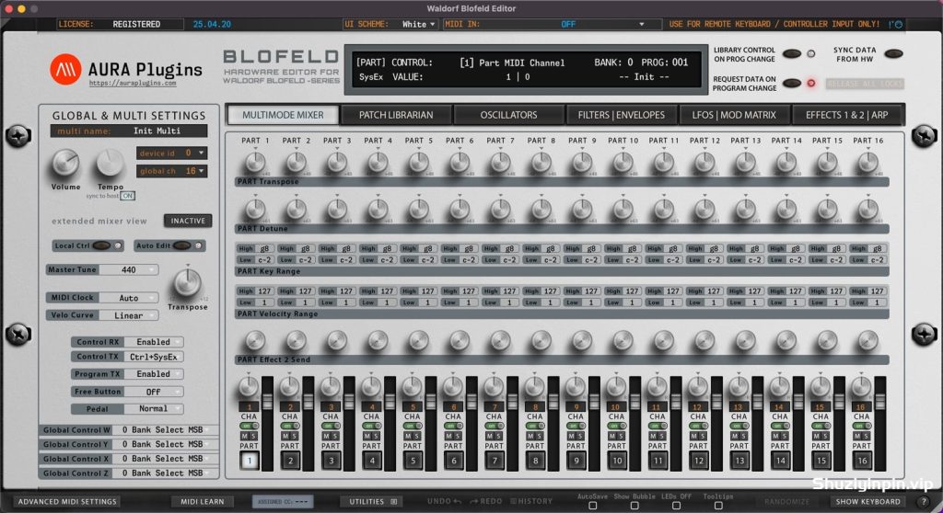
Task: Click the Part 1 volume fader
Action: 268,400
